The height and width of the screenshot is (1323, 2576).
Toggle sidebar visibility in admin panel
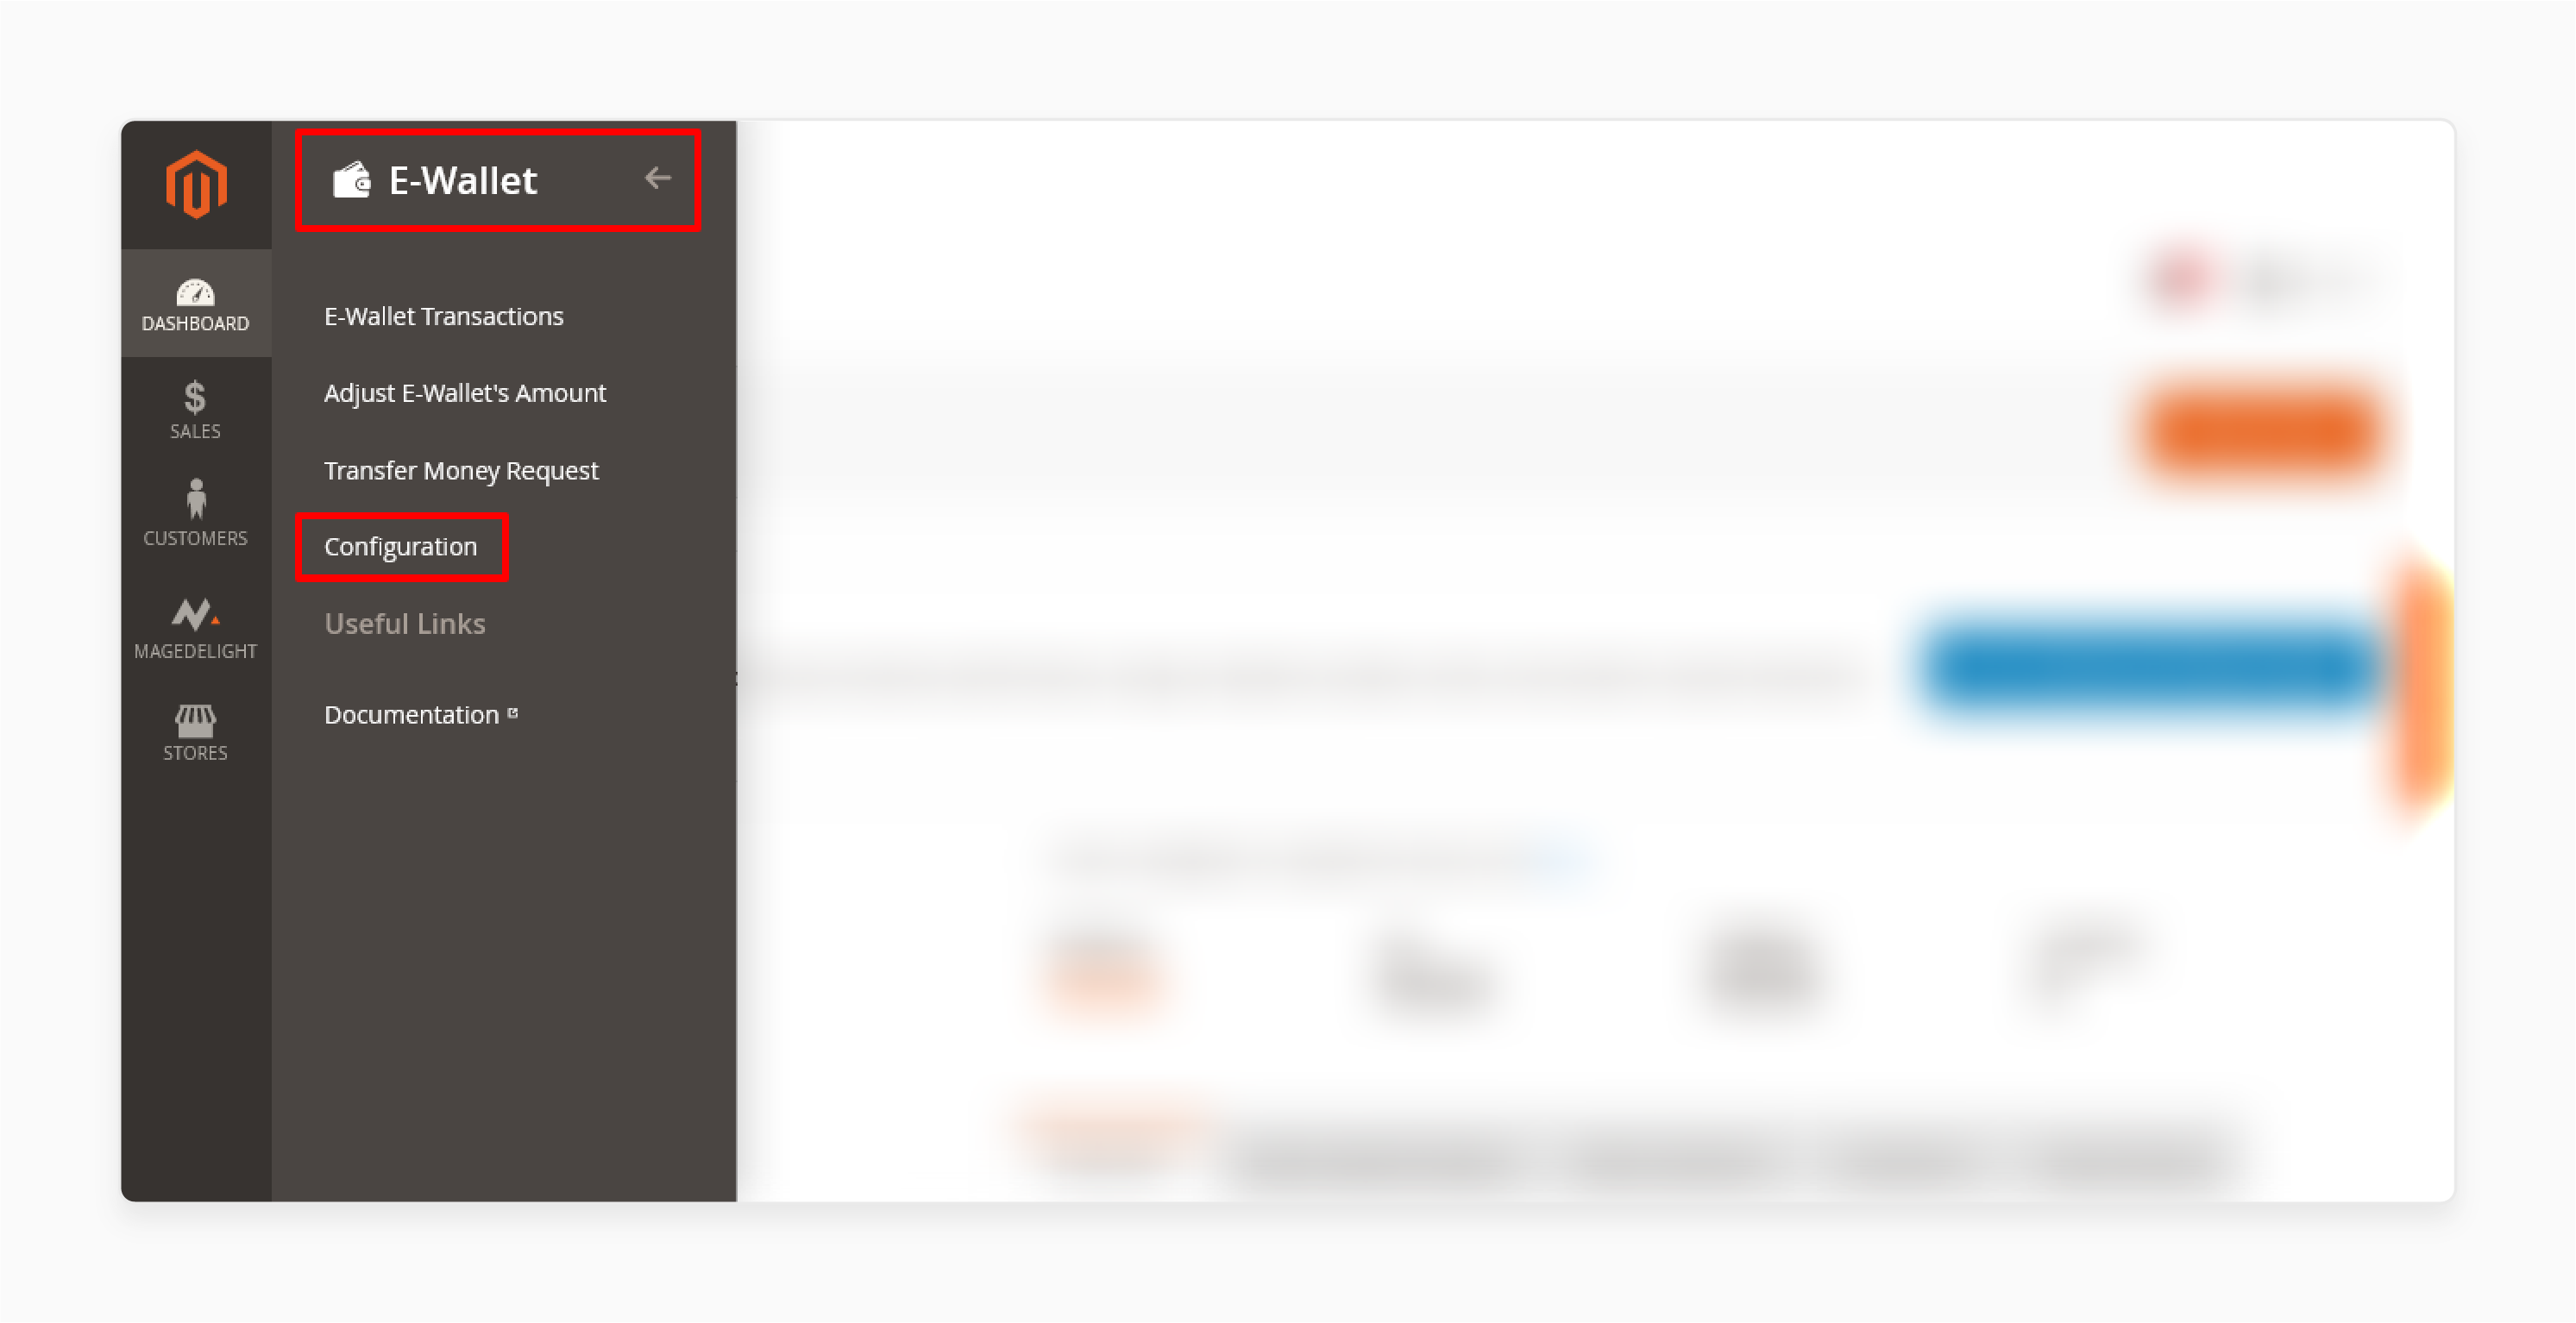658,177
